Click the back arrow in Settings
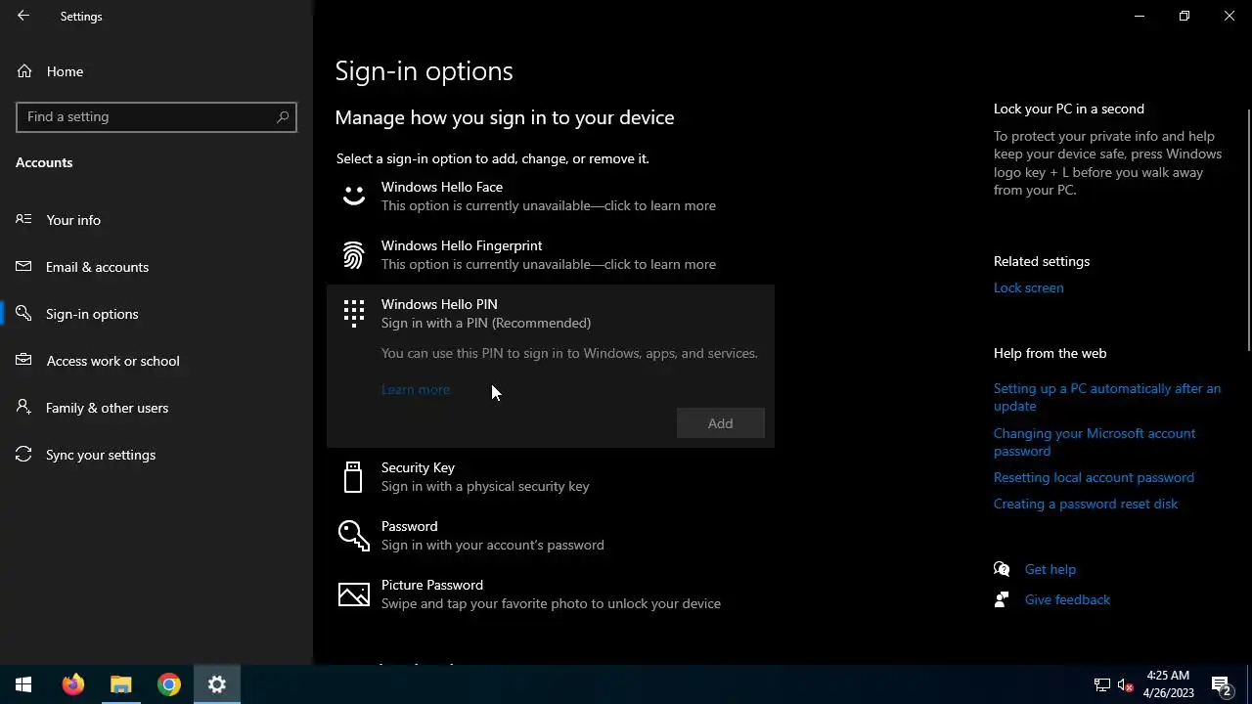Image resolution: width=1252 pixels, height=704 pixels. 23,16
